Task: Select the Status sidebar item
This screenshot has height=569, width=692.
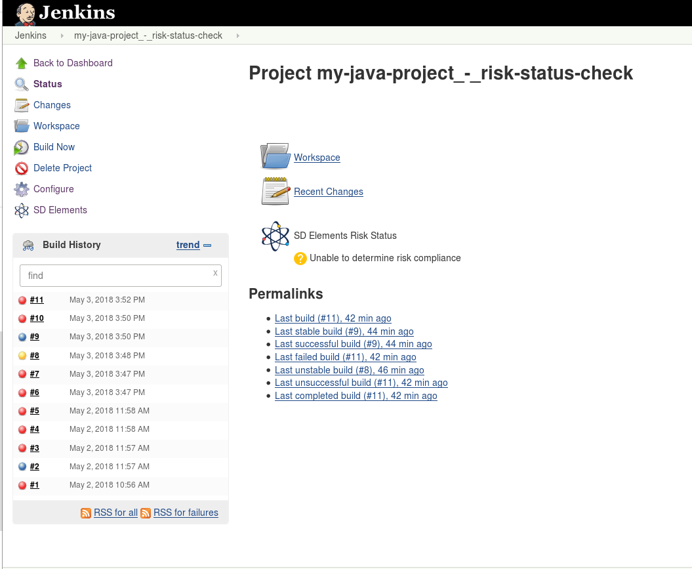Action: click(x=48, y=84)
